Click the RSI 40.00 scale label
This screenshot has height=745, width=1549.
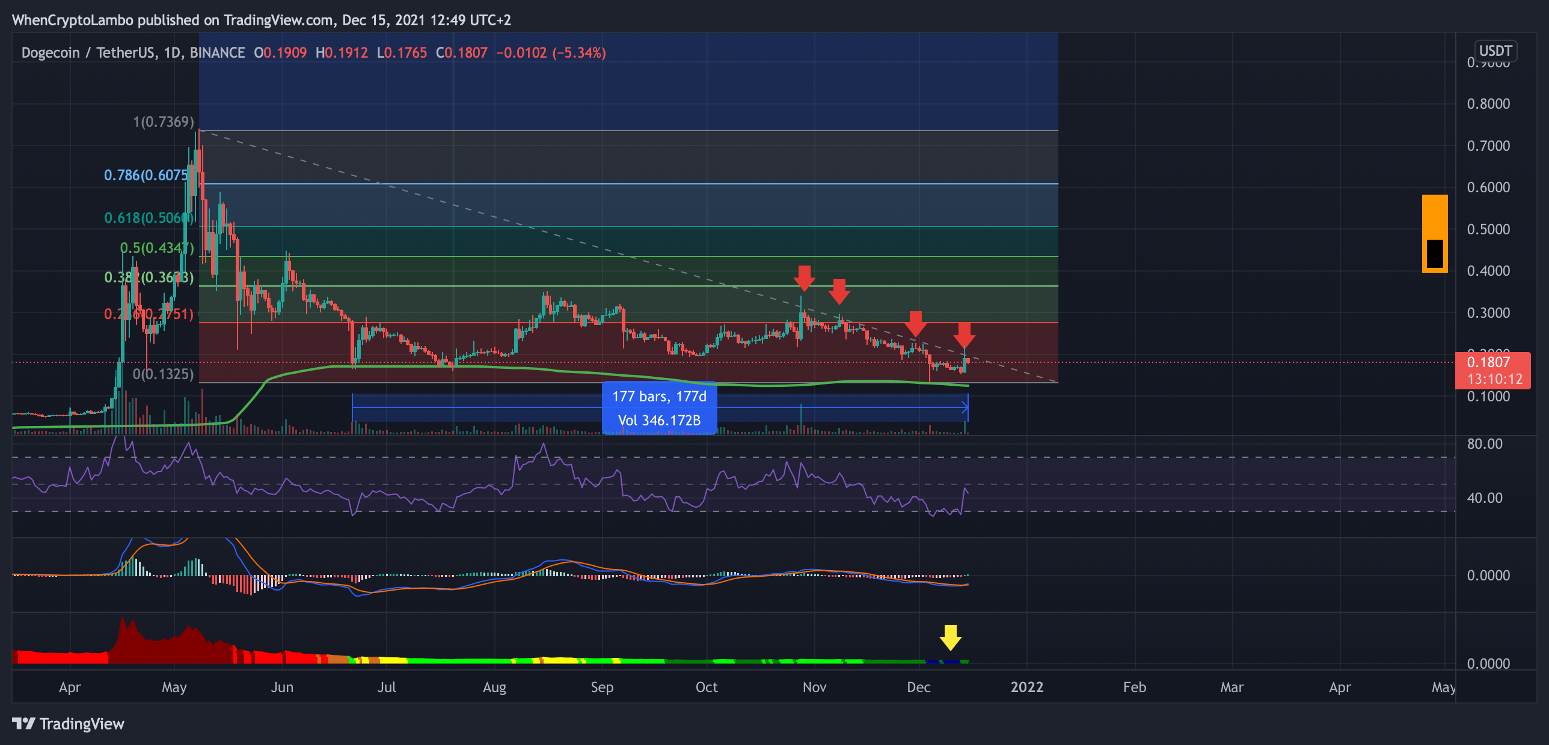click(x=1485, y=498)
